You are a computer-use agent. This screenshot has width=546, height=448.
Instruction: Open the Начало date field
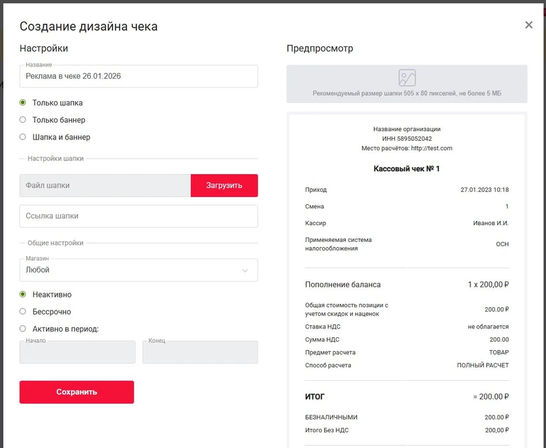[x=77, y=353]
